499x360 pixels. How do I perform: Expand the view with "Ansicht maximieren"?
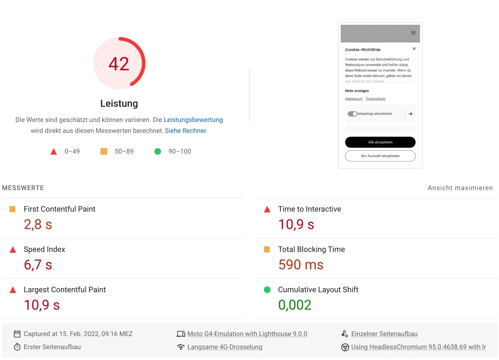460,188
